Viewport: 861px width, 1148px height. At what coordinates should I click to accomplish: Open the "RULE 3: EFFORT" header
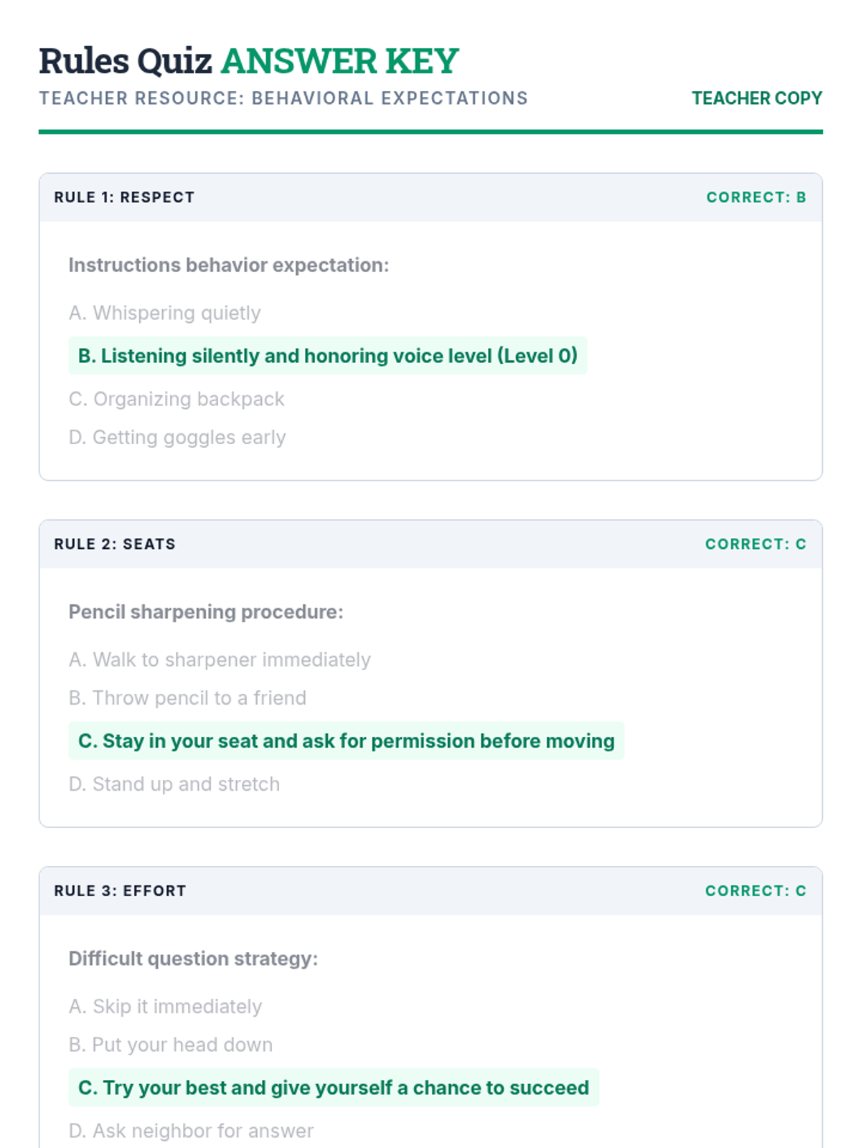[120, 890]
